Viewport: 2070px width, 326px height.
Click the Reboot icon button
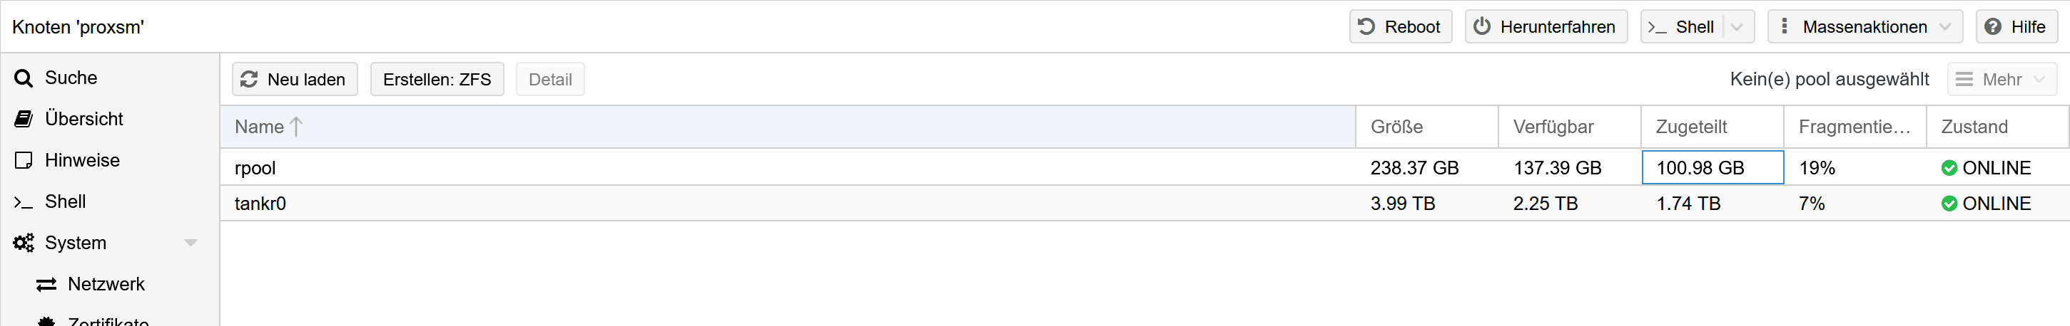[1366, 26]
